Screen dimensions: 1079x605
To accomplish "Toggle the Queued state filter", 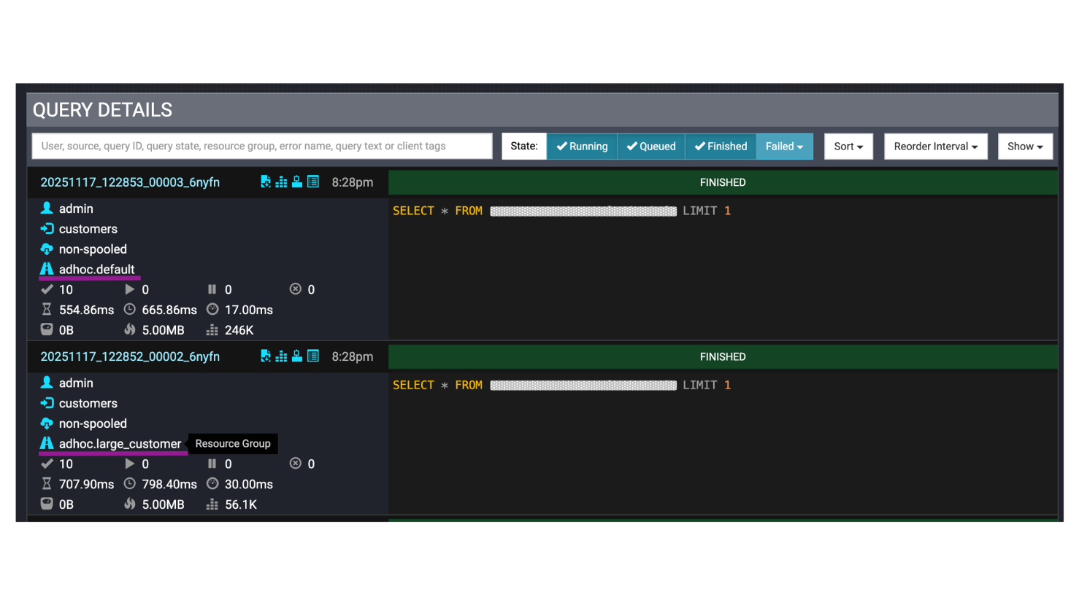I will point(651,147).
